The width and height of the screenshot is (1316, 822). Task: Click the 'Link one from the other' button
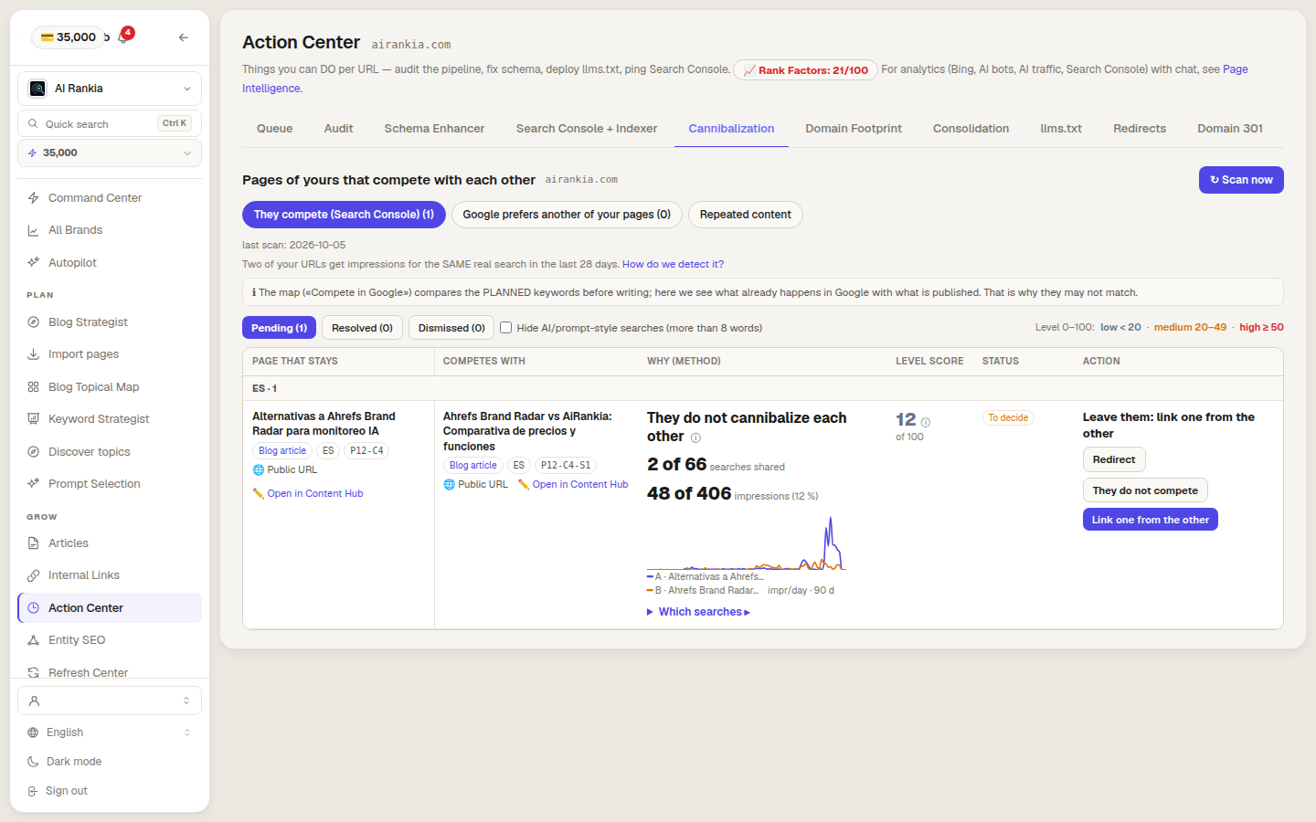[1151, 520]
